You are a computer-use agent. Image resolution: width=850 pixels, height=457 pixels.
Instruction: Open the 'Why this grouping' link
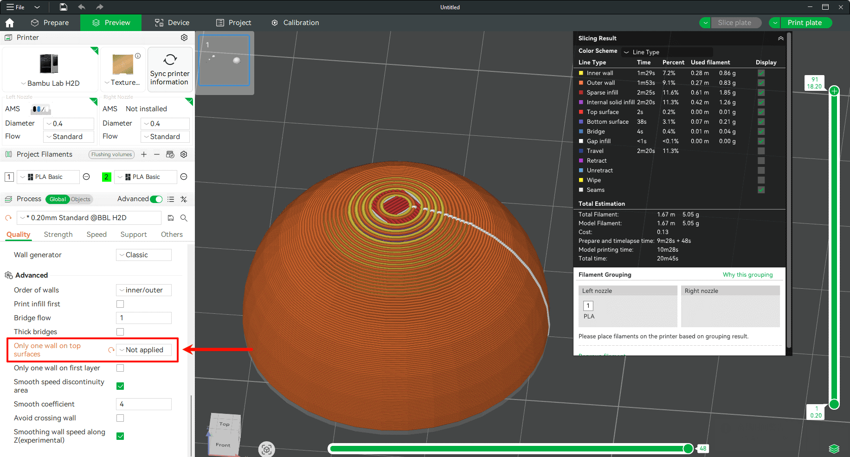tap(747, 275)
